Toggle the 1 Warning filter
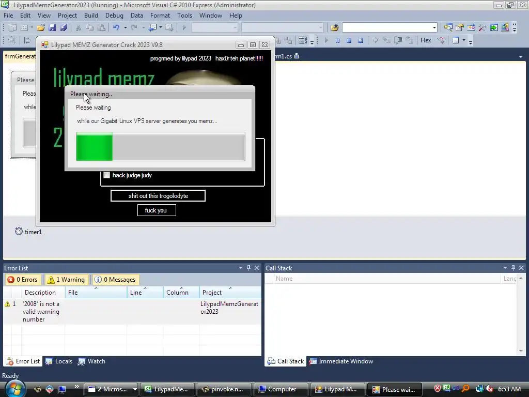529x397 pixels. [66, 280]
